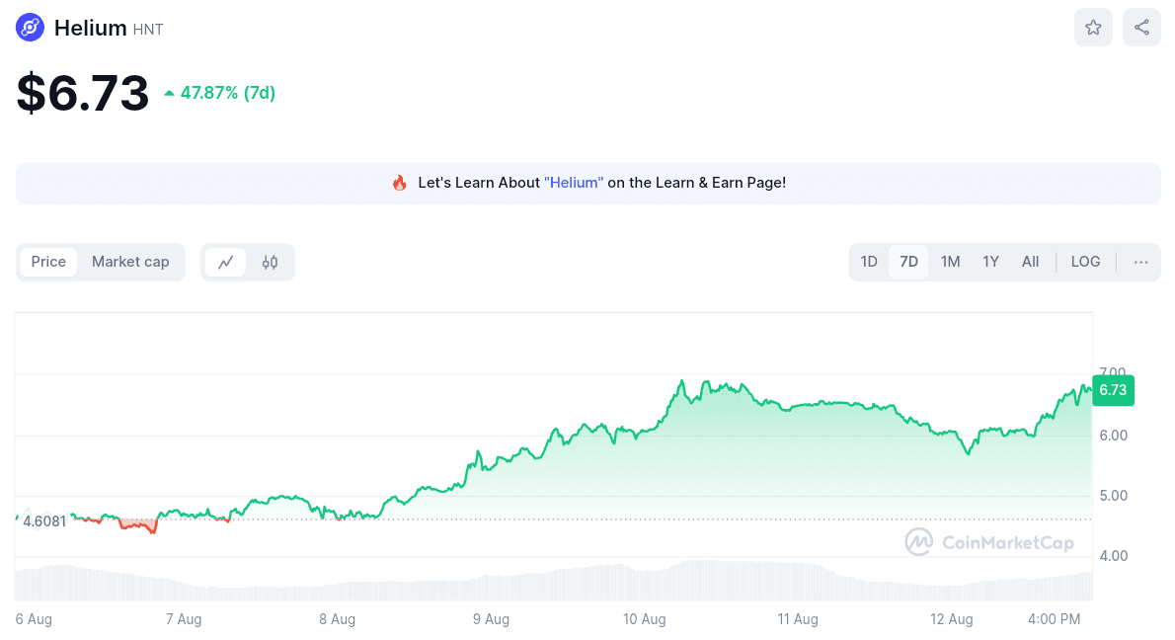Switch chart to Market cap view
This screenshot has height=640, width=1175.
[x=130, y=262]
